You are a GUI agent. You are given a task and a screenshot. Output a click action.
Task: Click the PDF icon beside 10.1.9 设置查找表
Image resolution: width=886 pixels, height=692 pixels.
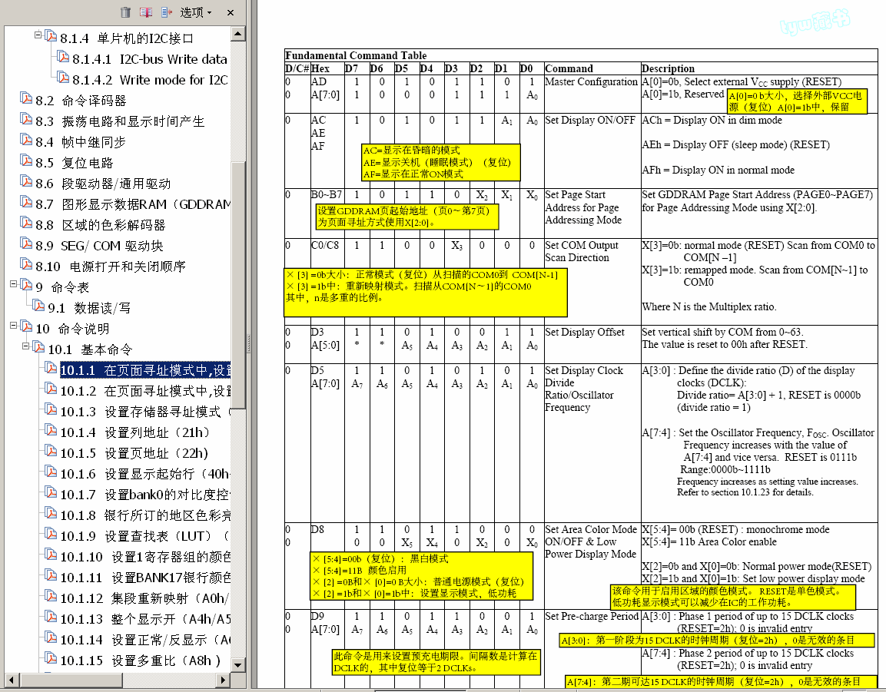(x=51, y=536)
